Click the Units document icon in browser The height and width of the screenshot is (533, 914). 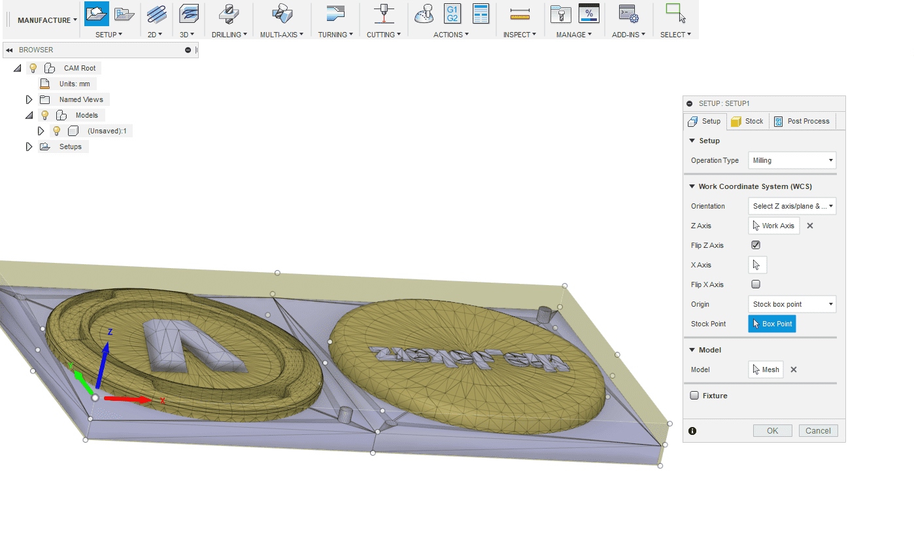tap(44, 84)
